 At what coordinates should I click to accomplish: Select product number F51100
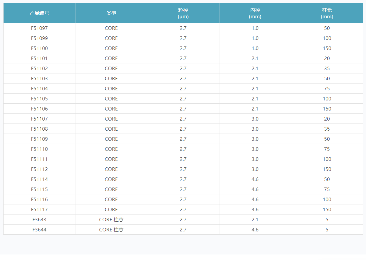pos(39,48)
